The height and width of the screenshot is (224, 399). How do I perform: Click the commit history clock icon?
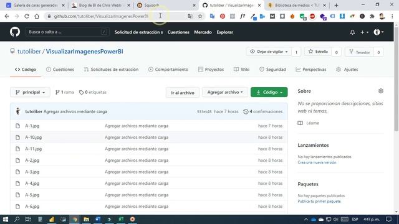246,111
